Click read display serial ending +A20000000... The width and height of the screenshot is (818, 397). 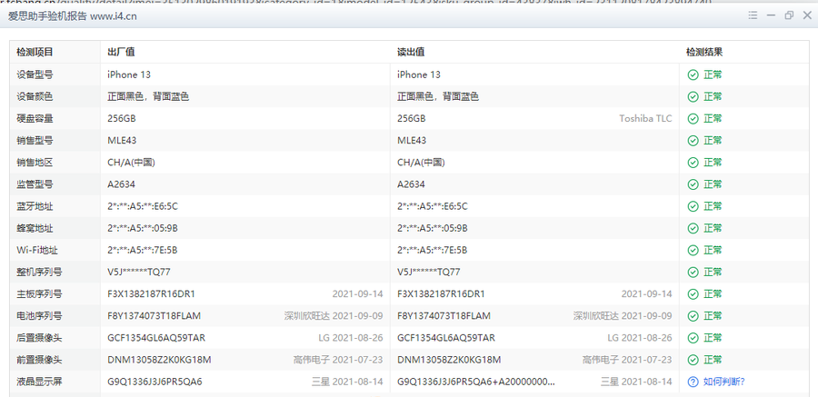point(475,382)
